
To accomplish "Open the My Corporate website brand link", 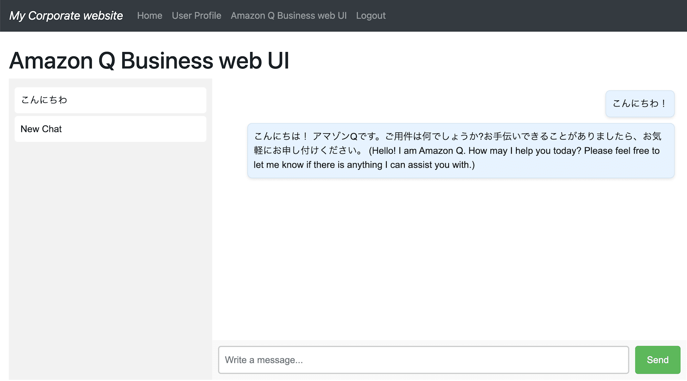I will click(x=66, y=16).
